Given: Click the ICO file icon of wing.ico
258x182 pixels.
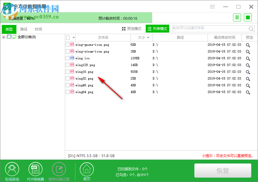Looking at the screenshot, I should pos(72,58).
